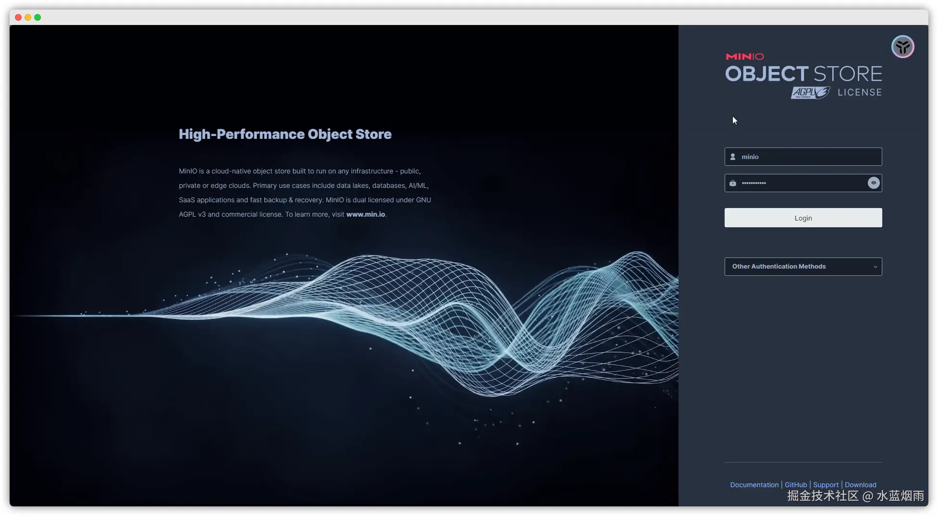
Task: Click the LICENSE text next to AGPL badge
Action: tap(860, 92)
